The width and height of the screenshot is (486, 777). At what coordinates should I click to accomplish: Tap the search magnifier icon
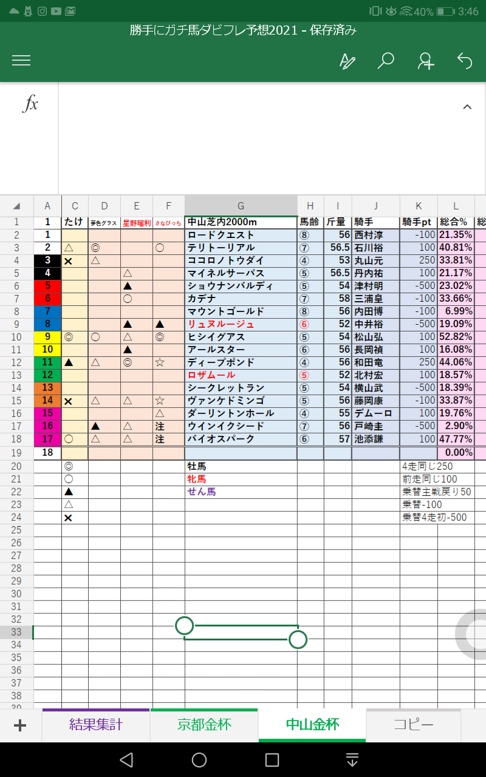pyautogui.click(x=386, y=61)
